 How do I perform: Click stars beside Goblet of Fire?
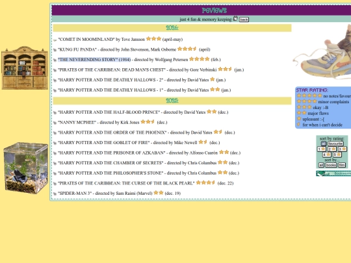pyautogui.click(x=203, y=142)
